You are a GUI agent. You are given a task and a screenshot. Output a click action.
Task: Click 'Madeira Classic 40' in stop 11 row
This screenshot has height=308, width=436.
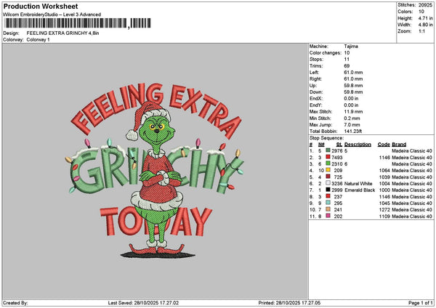(x=412, y=216)
